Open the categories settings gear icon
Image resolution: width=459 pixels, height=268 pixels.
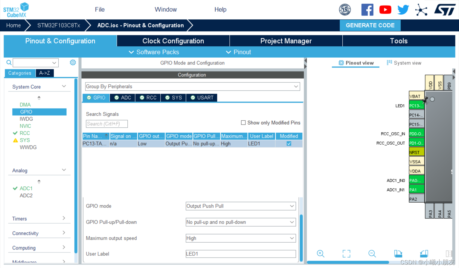coord(73,62)
